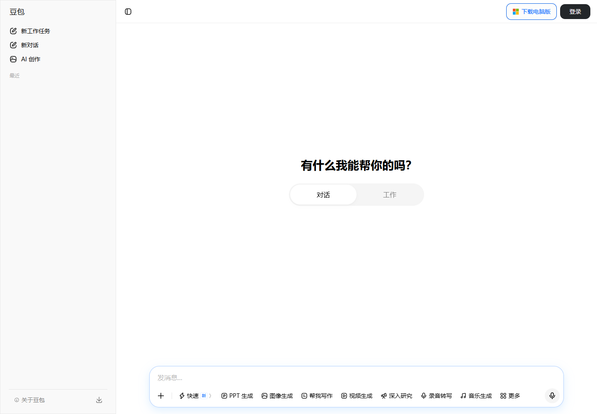
Task: Collapse the sidebar with the panel toggle icon
Action: [x=128, y=12]
